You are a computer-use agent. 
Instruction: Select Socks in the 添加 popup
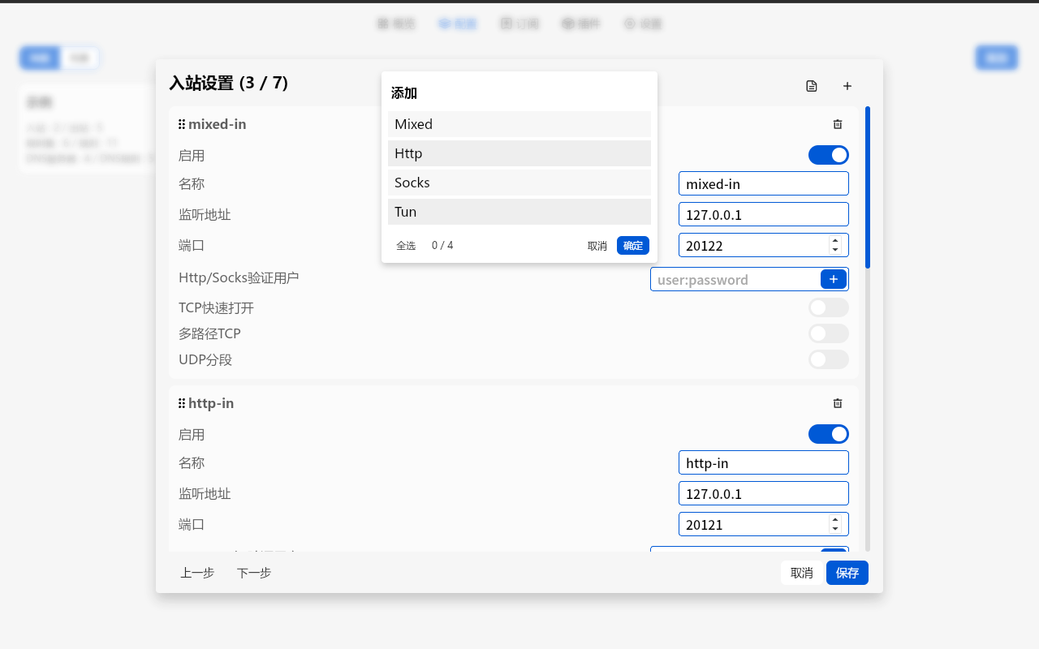pyautogui.click(x=519, y=183)
